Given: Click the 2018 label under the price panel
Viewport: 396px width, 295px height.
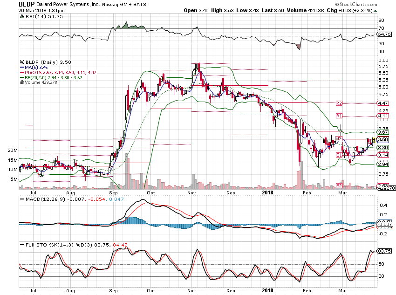Looking at the screenshot, I should coord(267,192).
